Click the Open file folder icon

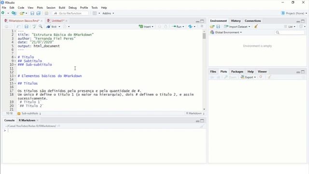coord(22,13)
